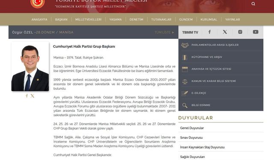Open the X icon in the social bar
Image resolution: width=274 pixels, height=160 pixels.
click(225, 32)
